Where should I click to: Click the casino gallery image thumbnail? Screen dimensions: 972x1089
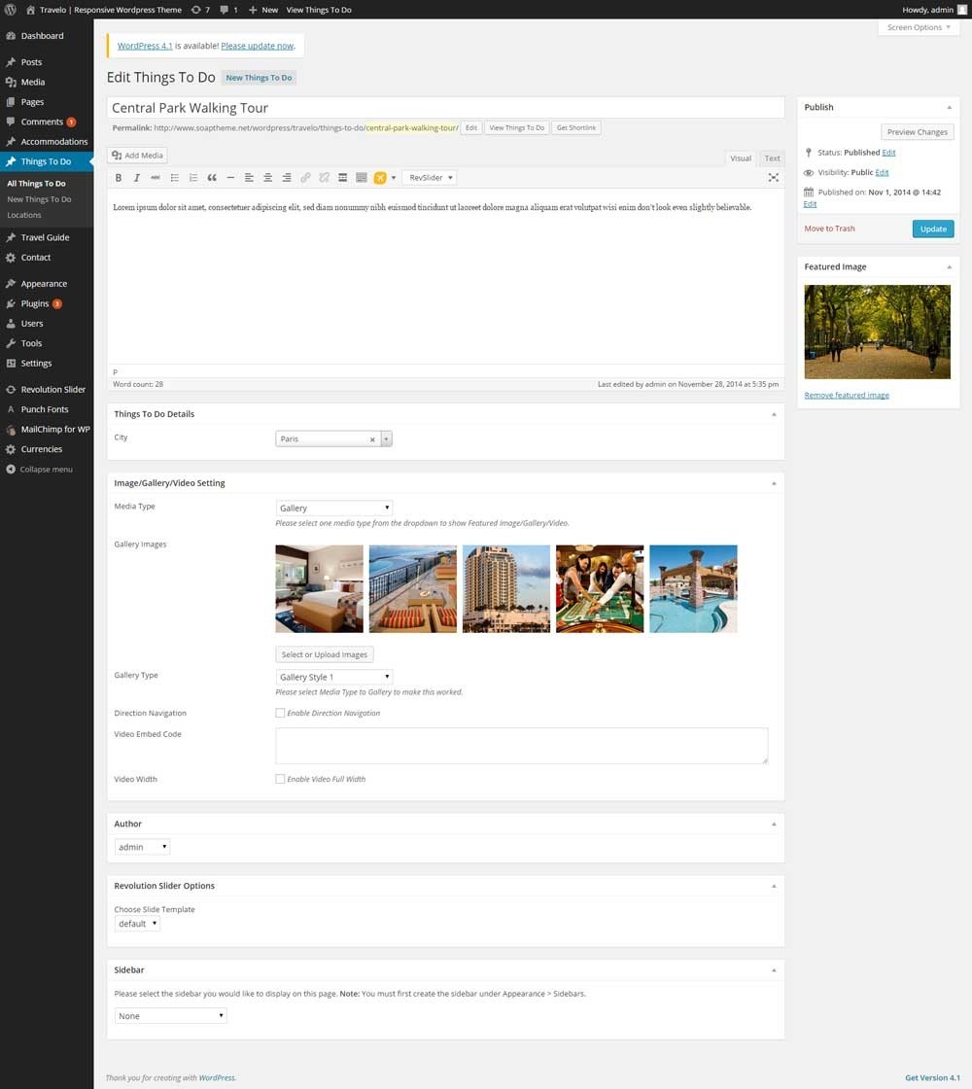[x=600, y=588]
